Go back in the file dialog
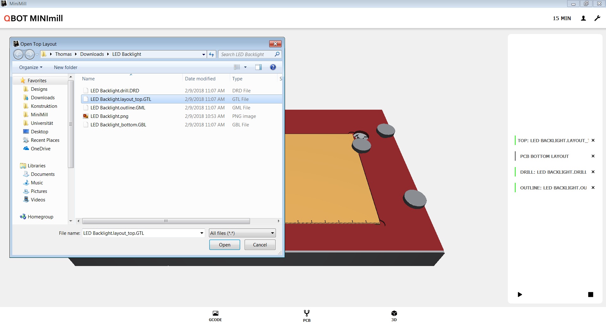This screenshot has height=324, width=606. [18, 54]
